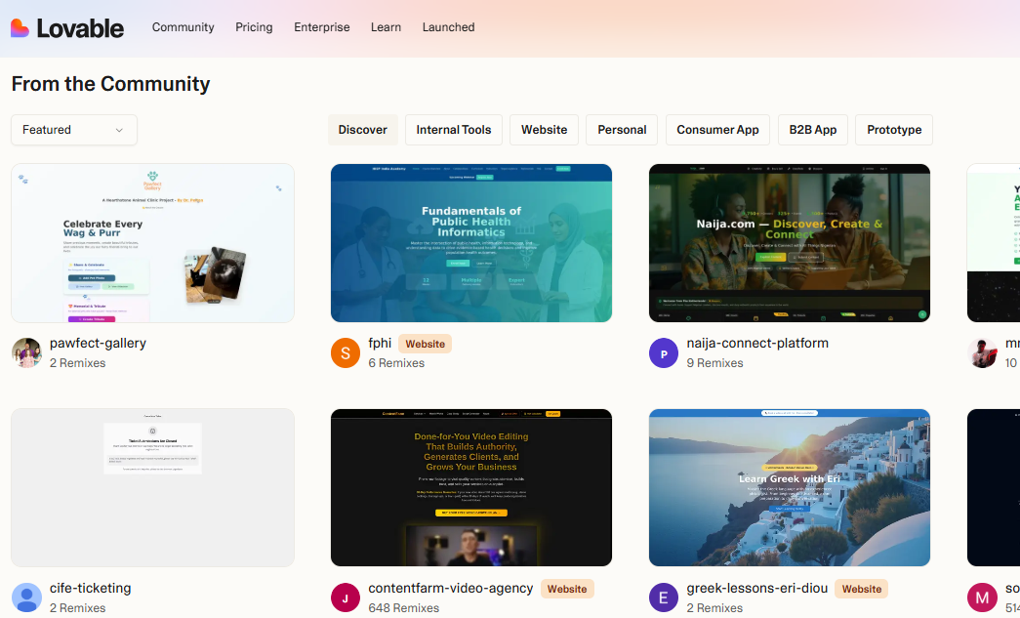Open the naija-connect-platform thumbnail
This screenshot has width=1020, height=618.
point(789,243)
